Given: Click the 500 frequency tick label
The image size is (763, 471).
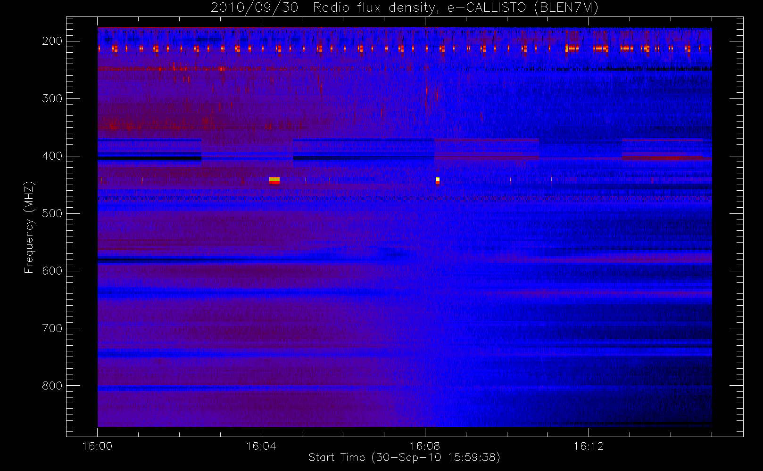Looking at the screenshot, I should 52,213.
